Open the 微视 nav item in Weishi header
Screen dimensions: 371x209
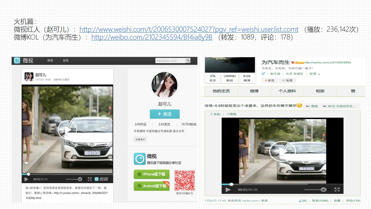[x=50, y=60]
